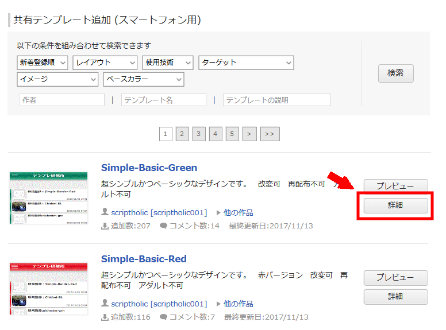The image size is (446, 330).
Task: View 他の作品 for Simple-Basic-Green author
Action: point(239,213)
